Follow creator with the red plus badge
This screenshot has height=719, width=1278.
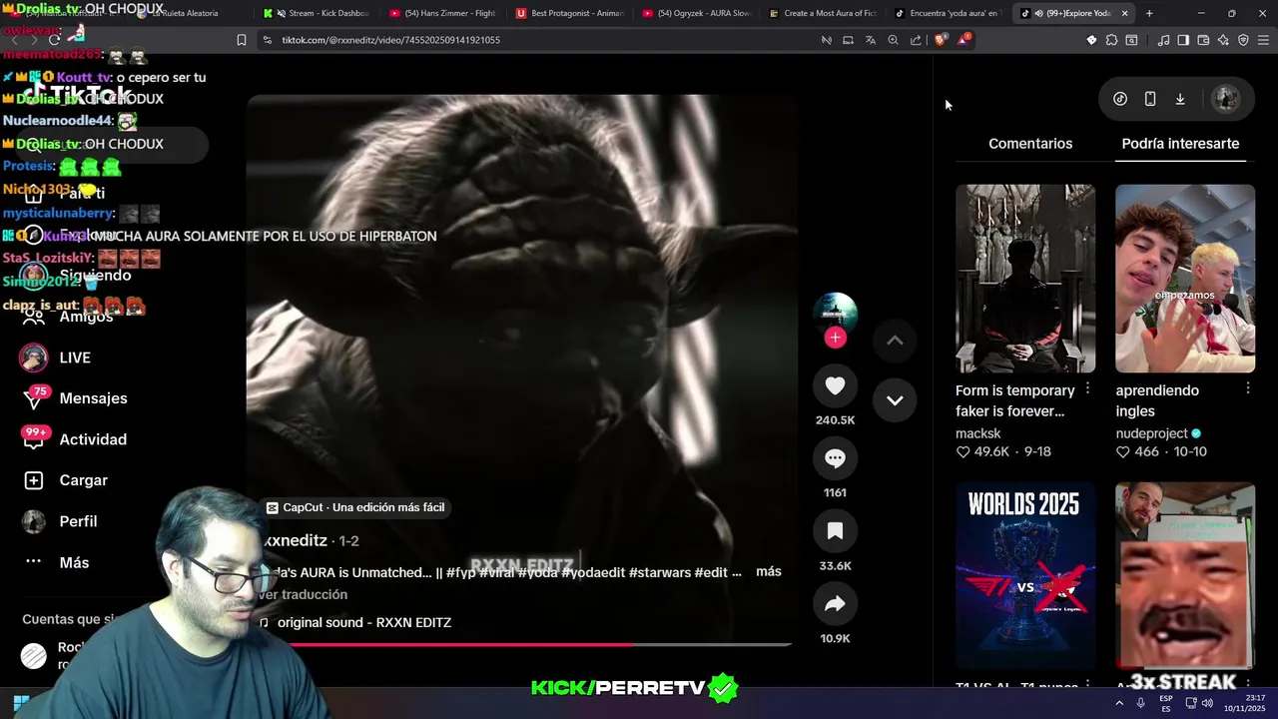pyautogui.click(x=835, y=338)
